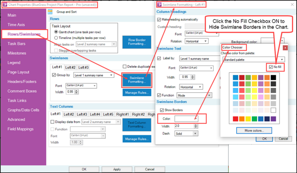The height and width of the screenshot is (173, 297).
Task: Switch to Text Columns Left #4 tab
Action: [95, 114]
